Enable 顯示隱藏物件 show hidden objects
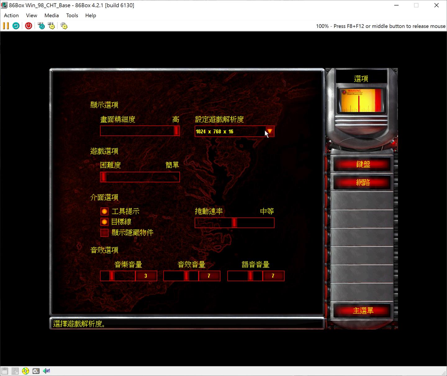The image size is (447, 376). [105, 232]
